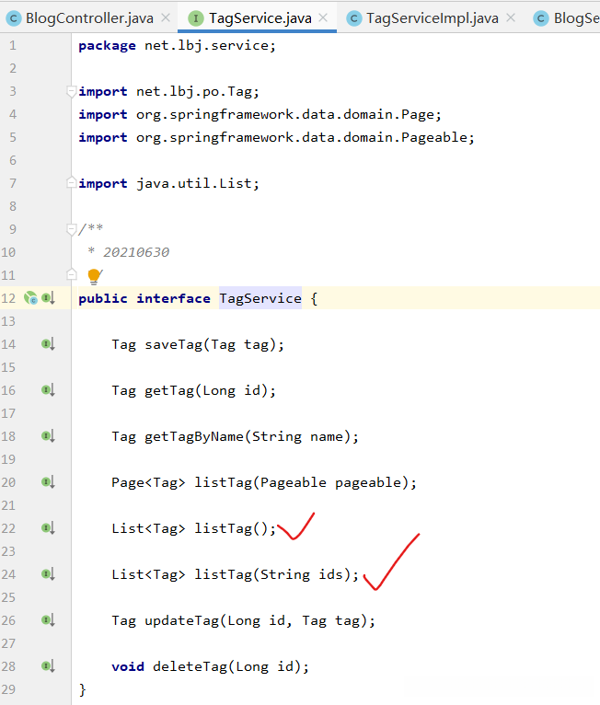Click the Page<Tag> return type on line 20

(x=148, y=483)
